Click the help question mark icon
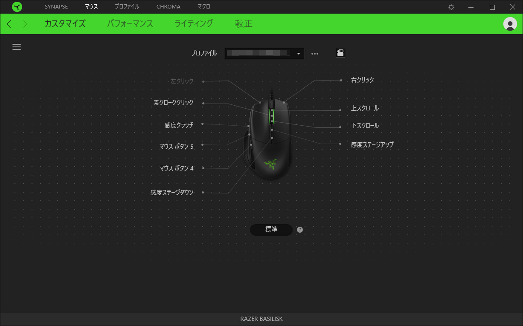The width and height of the screenshot is (523, 326). 300,230
